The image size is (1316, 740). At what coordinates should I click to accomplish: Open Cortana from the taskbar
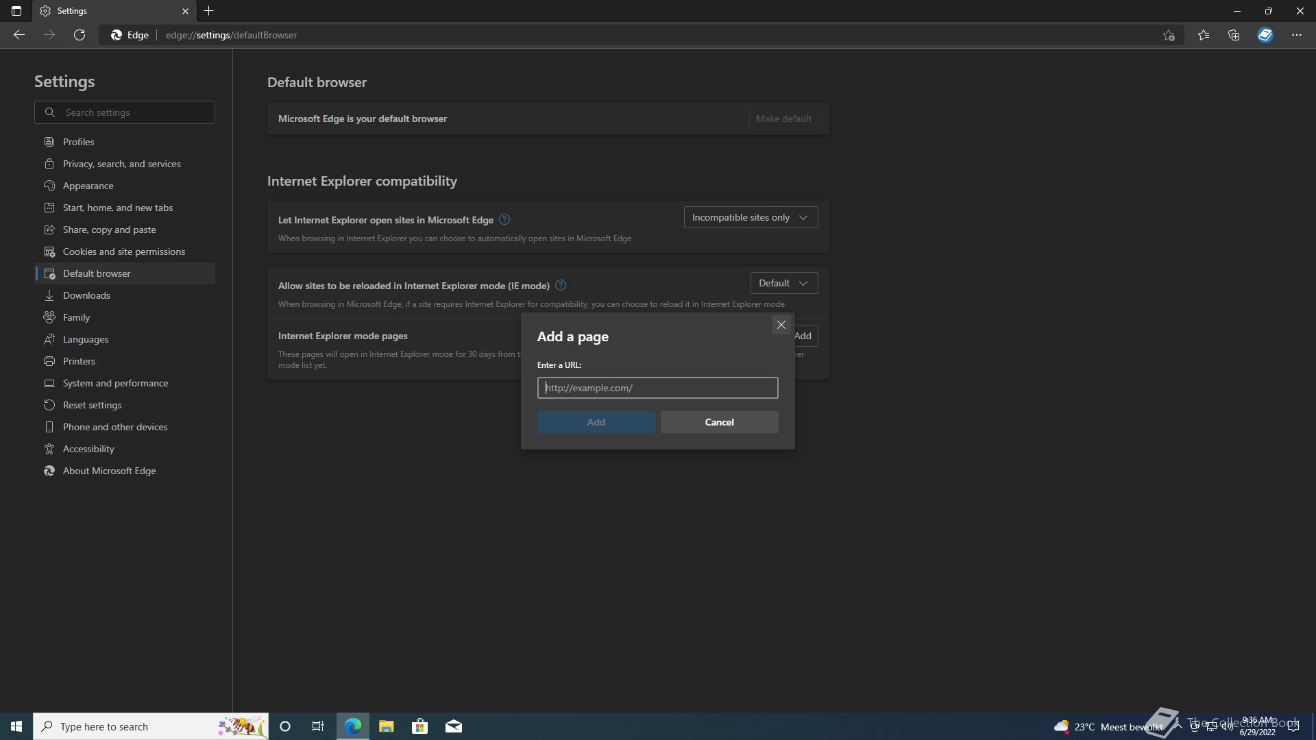tap(285, 726)
